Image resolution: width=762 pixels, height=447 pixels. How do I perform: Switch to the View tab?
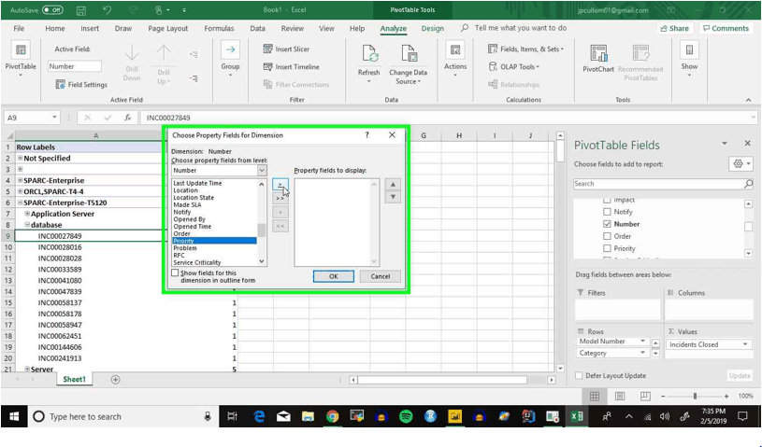point(326,28)
